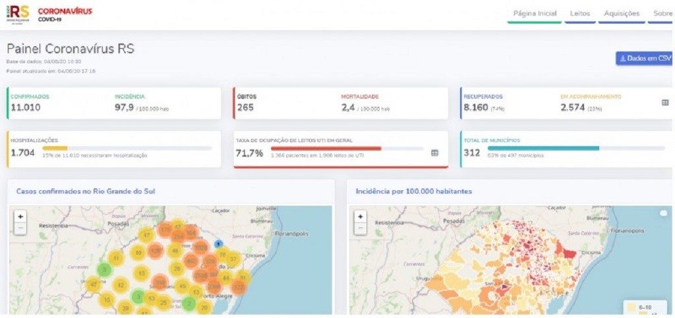This screenshot has height=318, width=675.
Task: Zoom in on the incidence map
Action: (360, 216)
